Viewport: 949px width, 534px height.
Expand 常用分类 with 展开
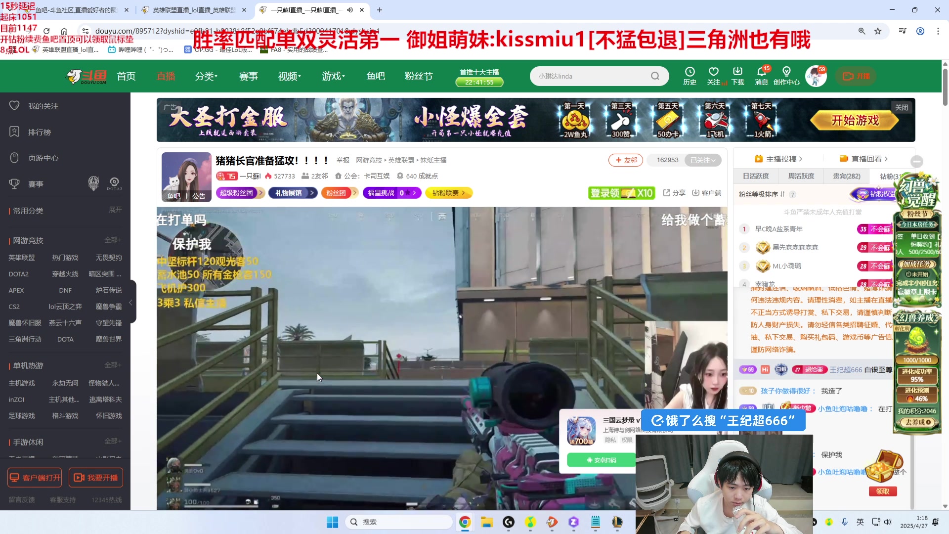pos(115,210)
